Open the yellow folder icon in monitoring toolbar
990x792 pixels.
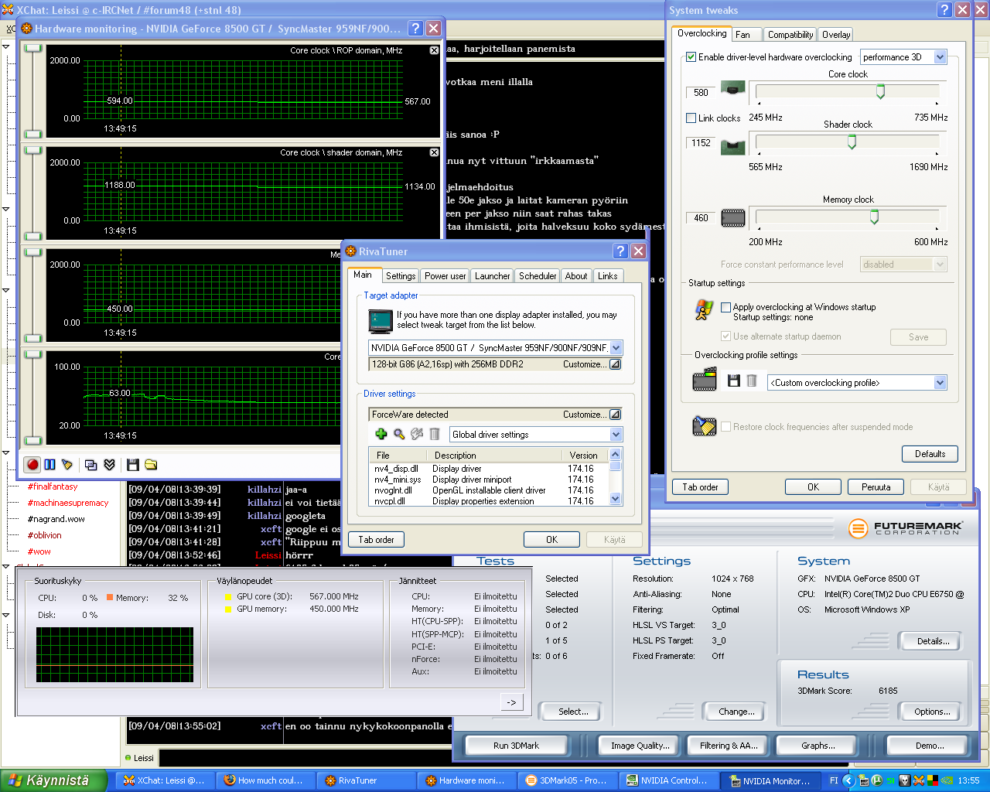[x=151, y=465]
